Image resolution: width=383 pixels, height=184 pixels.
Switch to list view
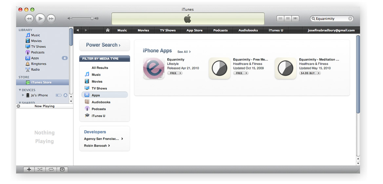280,18
